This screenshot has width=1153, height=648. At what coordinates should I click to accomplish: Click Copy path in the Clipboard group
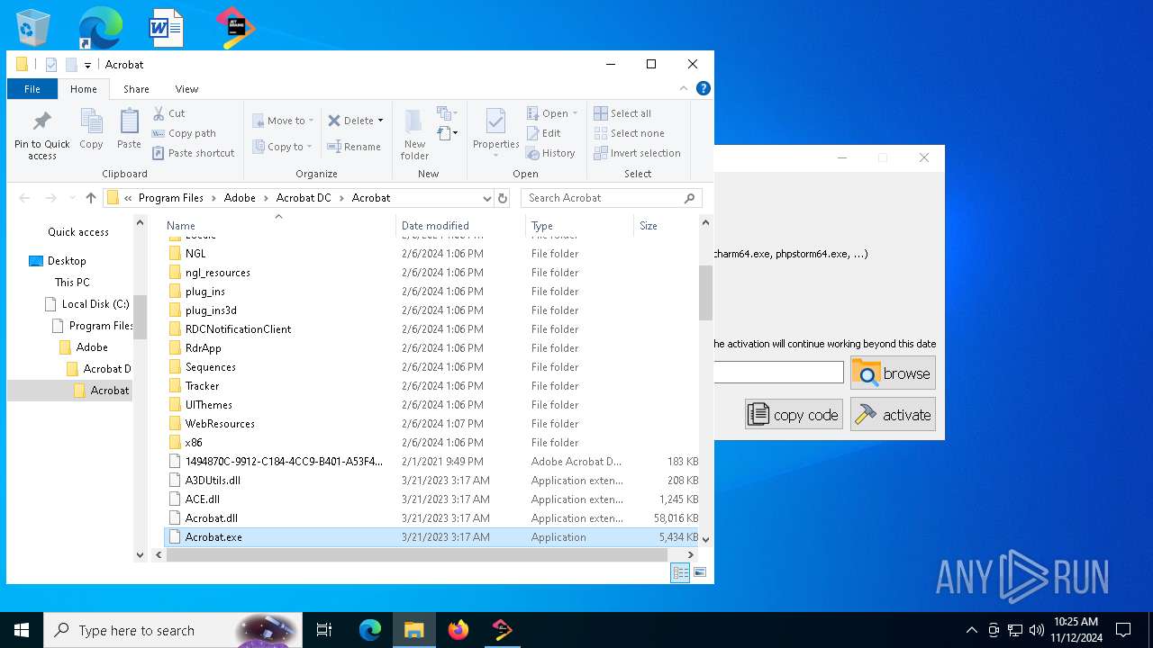coord(184,133)
